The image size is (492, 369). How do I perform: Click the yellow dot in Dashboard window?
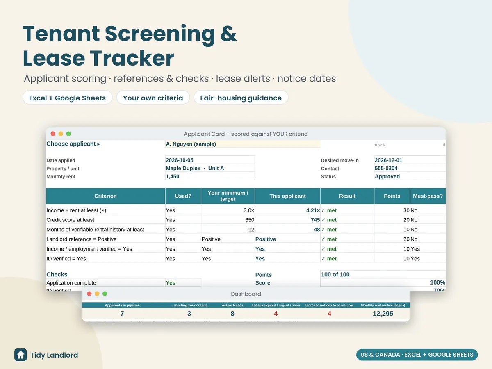click(x=97, y=294)
